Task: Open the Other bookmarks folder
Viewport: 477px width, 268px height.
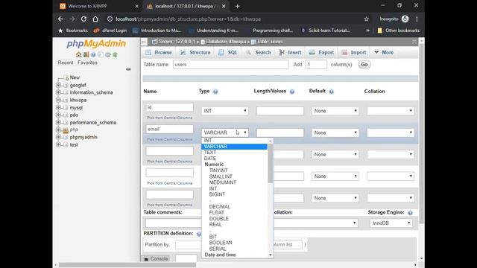Action: (398, 31)
